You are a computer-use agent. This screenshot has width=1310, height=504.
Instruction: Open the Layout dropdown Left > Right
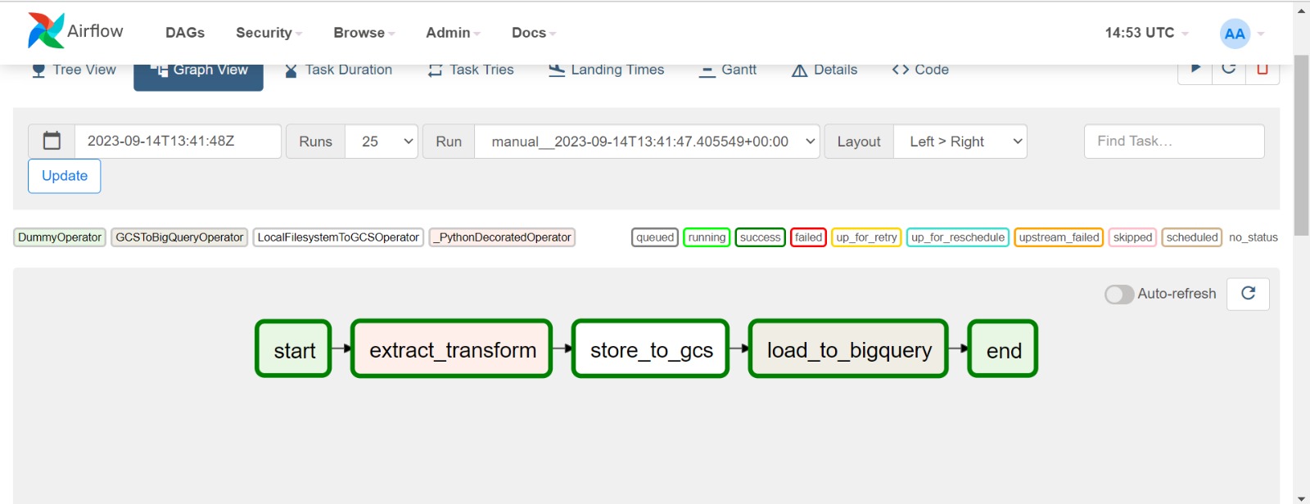click(x=960, y=142)
